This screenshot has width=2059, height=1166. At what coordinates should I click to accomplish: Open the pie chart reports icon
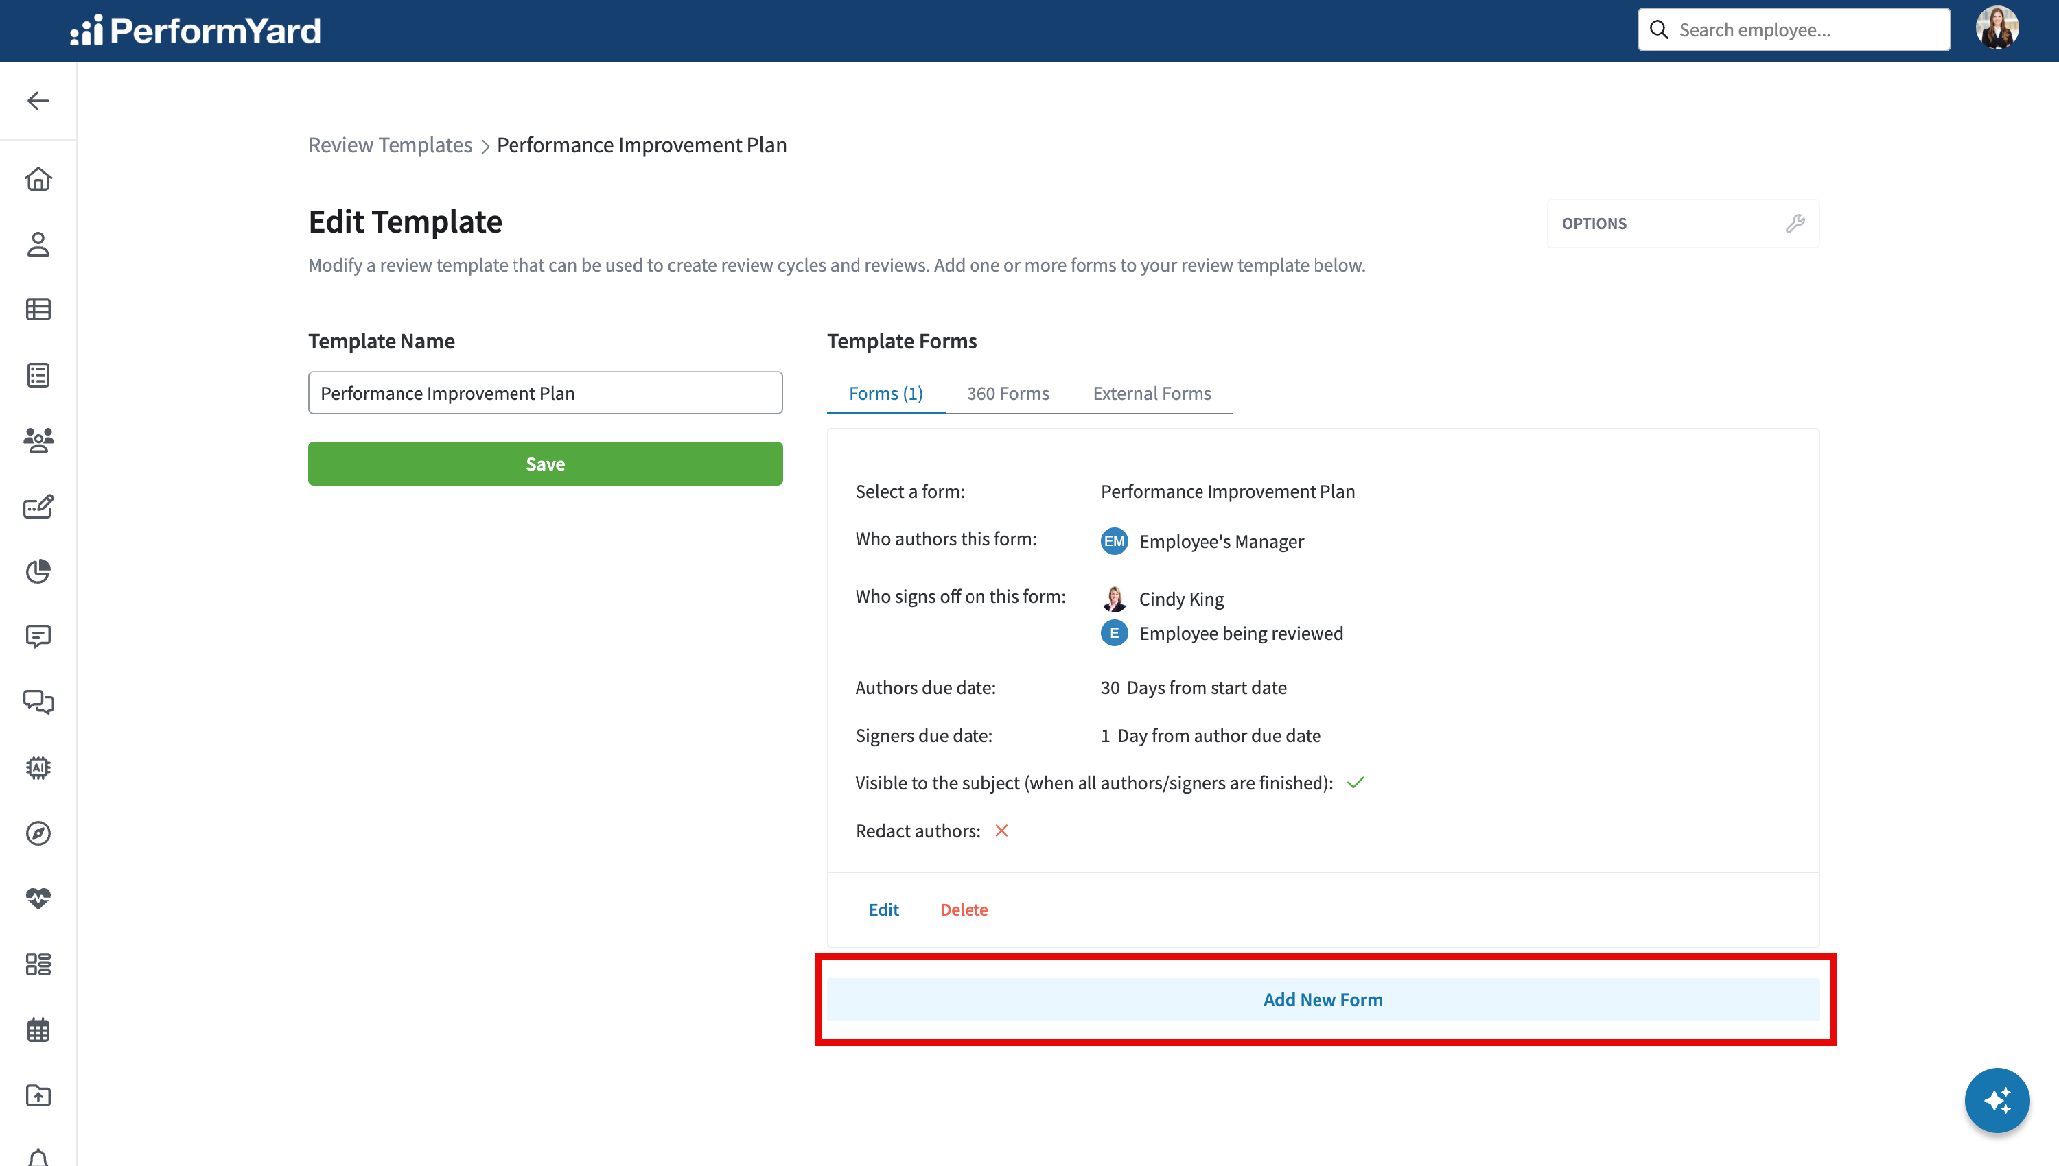coord(38,572)
